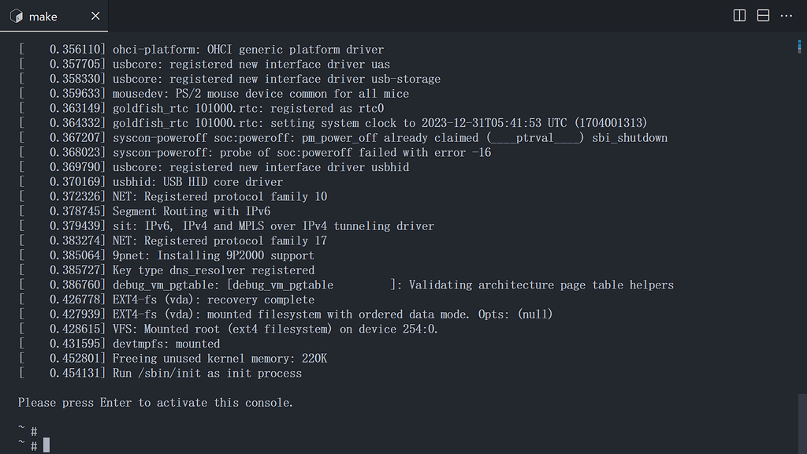Click the cube icon on the make tab

pos(14,16)
